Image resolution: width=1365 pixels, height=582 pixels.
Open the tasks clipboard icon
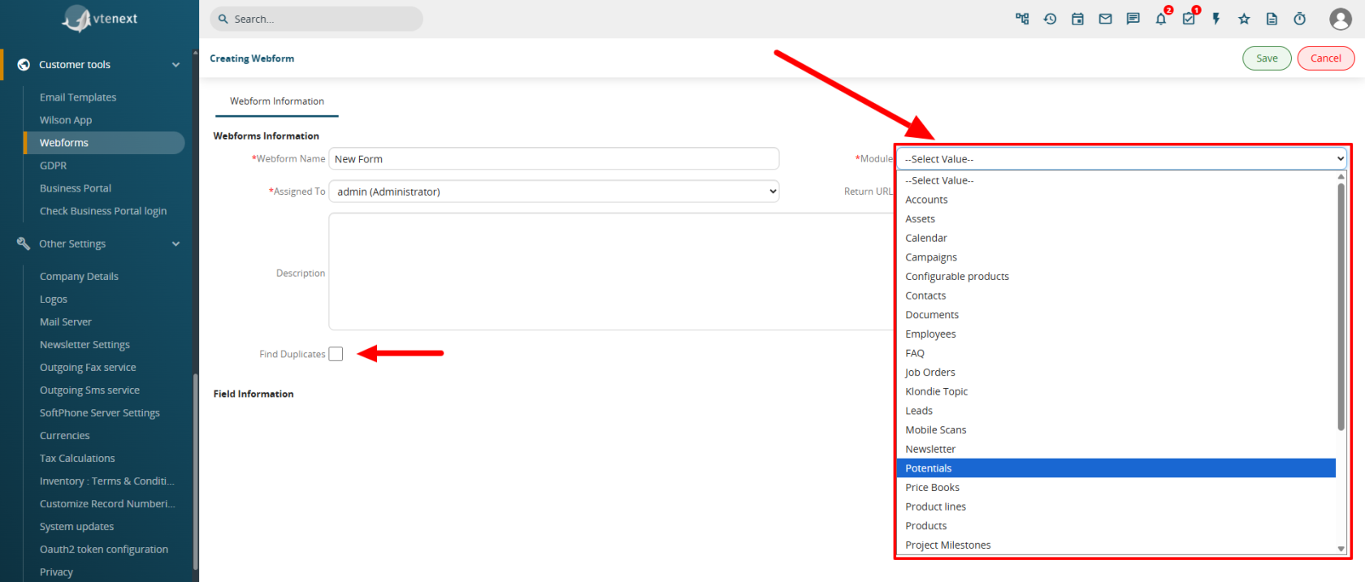(1189, 19)
